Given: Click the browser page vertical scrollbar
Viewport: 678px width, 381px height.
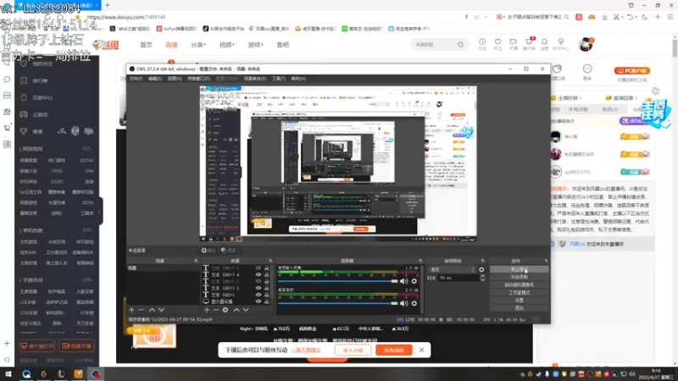Looking at the screenshot, I should tap(675, 47).
